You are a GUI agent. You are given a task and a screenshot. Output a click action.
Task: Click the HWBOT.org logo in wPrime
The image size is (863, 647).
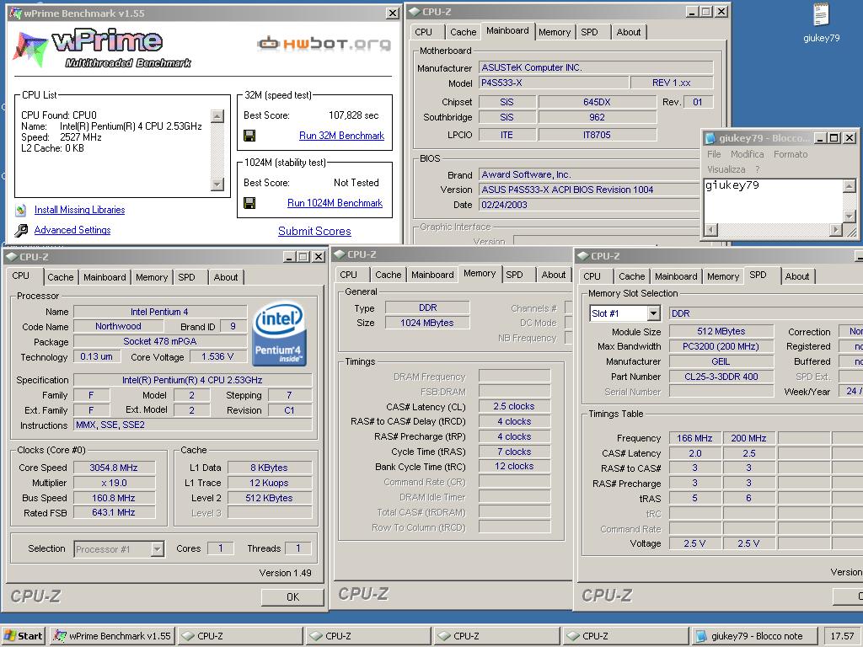(x=324, y=44)
